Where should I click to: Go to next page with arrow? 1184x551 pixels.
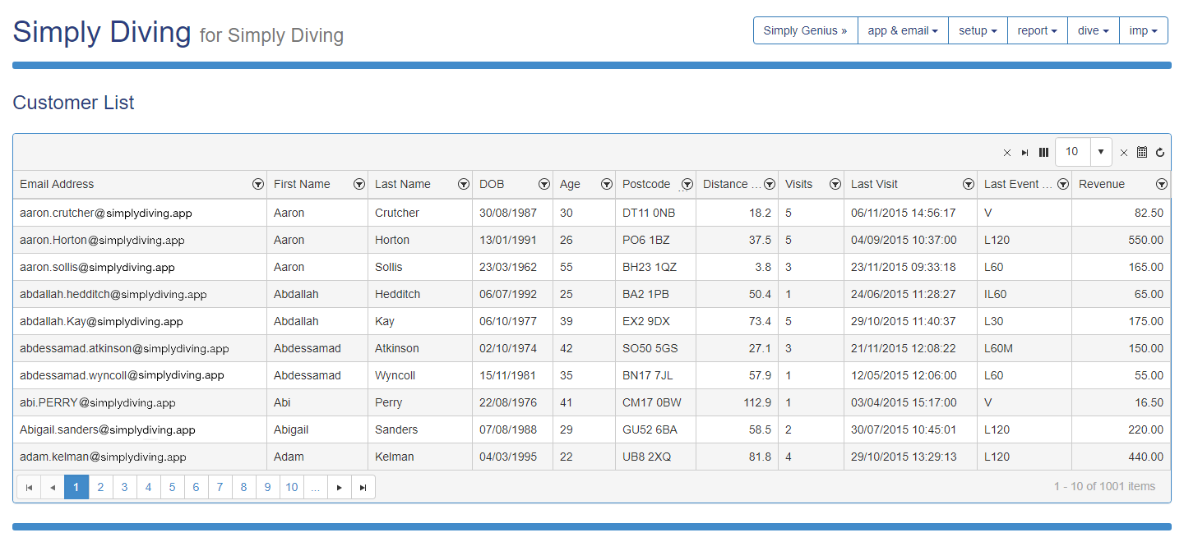[339, 487]
